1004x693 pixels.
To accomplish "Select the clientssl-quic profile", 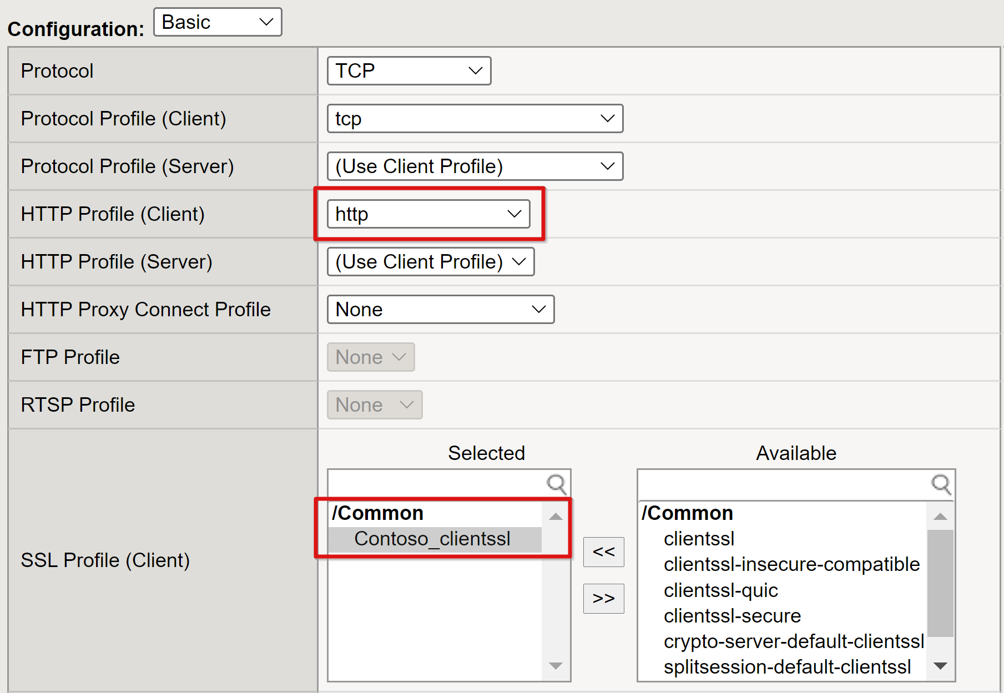I will (x=721, y=590).
